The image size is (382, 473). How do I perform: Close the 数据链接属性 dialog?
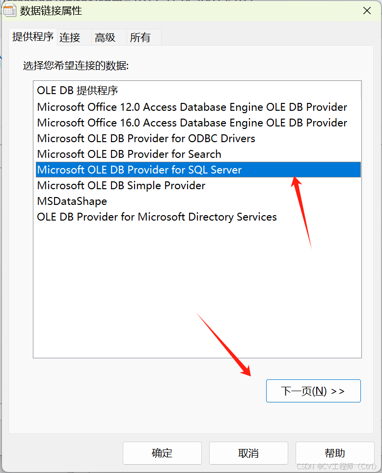point(366,11)
